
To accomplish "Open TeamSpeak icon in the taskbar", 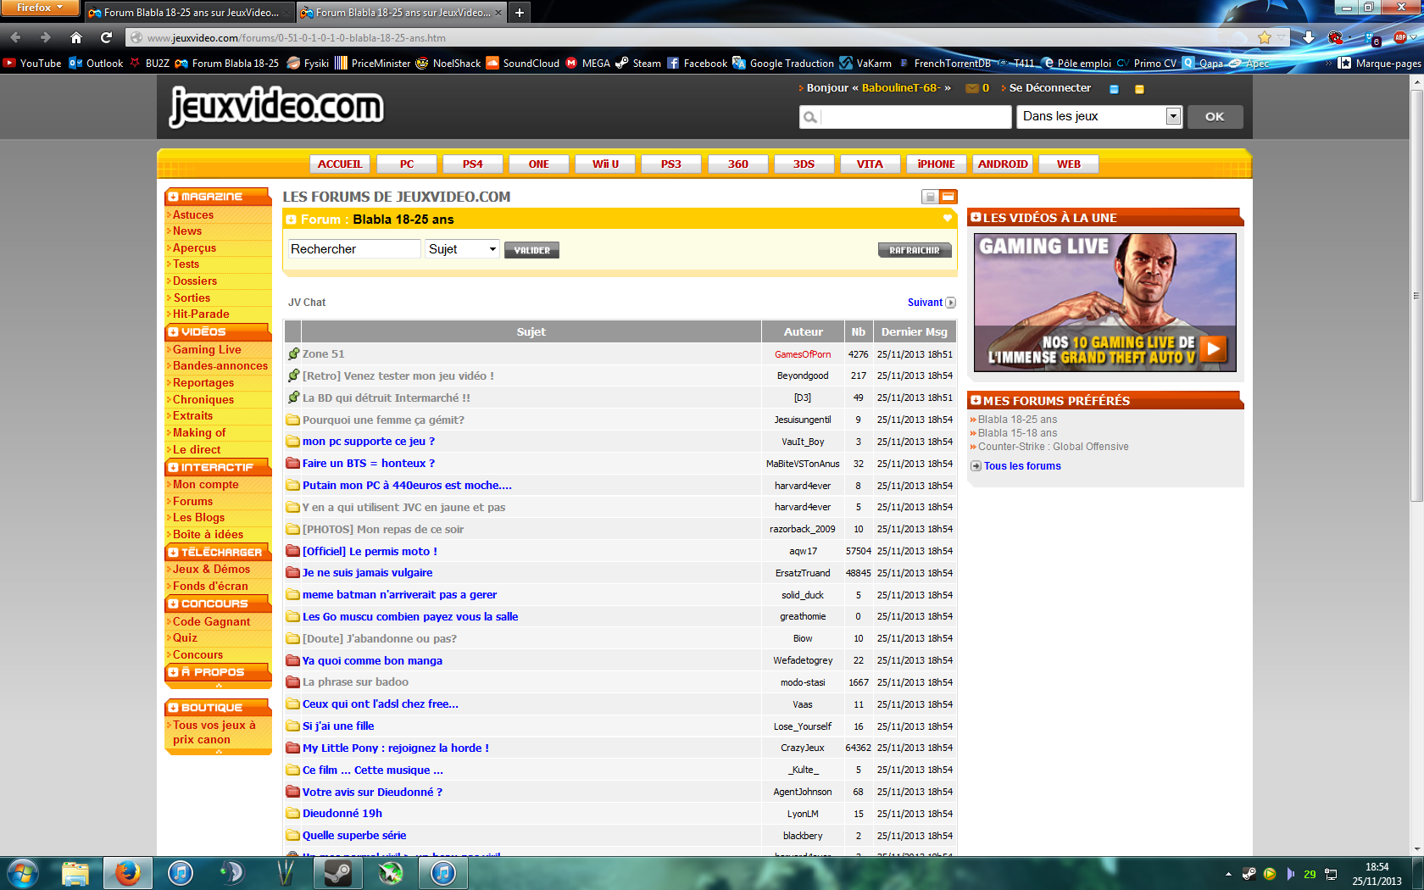I will click(231, 873).
